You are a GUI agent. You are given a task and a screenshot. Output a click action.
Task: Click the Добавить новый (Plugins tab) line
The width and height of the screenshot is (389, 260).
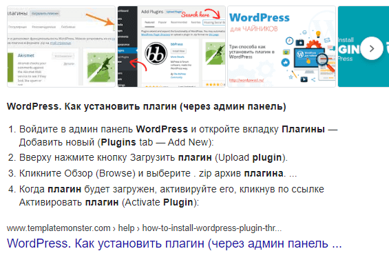116,143
